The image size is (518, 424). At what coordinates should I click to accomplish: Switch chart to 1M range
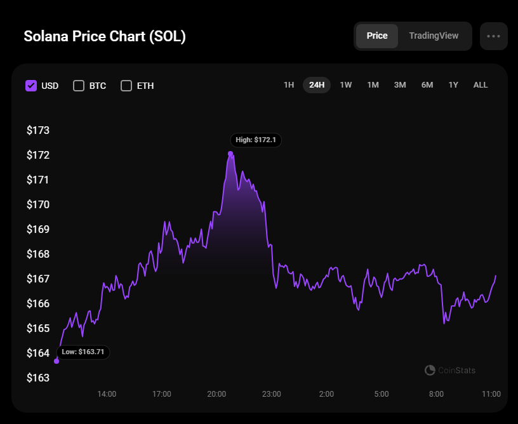(x=373, y=85)
